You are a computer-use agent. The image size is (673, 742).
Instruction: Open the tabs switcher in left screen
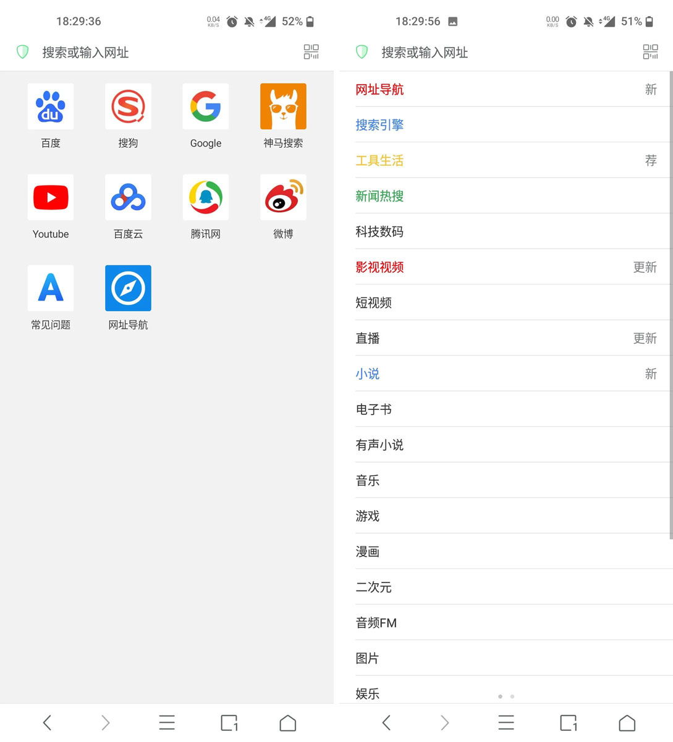(229, 723)
